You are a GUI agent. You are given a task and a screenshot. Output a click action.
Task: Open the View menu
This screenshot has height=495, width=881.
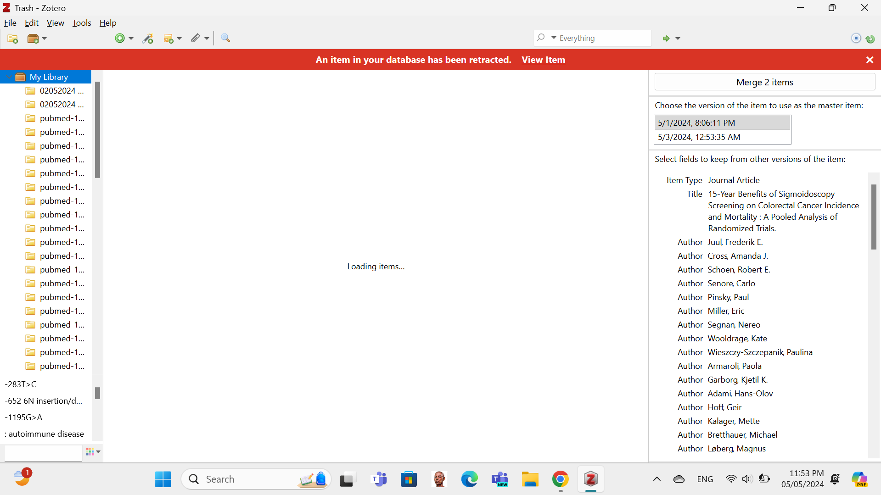[x=56, y=22]
